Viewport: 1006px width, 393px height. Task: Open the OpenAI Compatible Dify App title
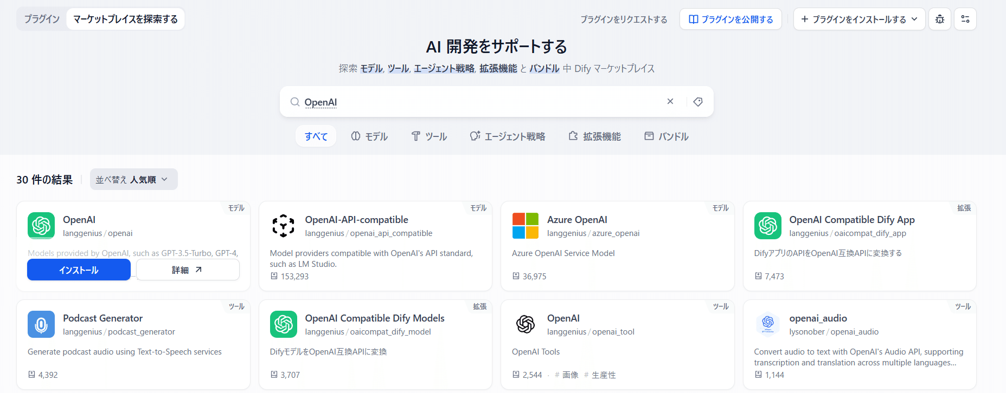click(851, 220)
